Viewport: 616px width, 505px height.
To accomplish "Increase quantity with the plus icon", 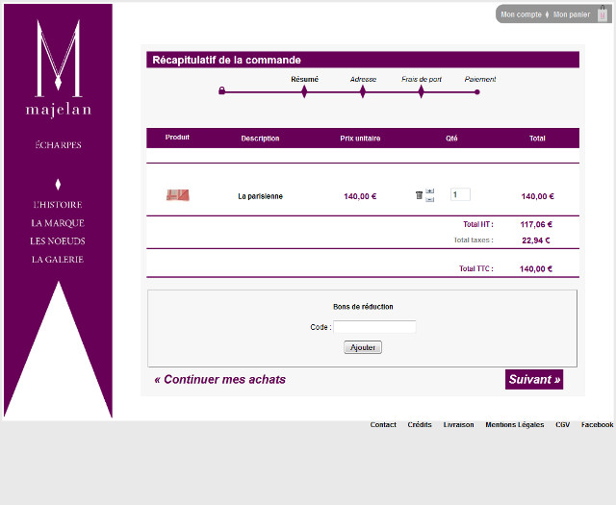I will (430, 191).
